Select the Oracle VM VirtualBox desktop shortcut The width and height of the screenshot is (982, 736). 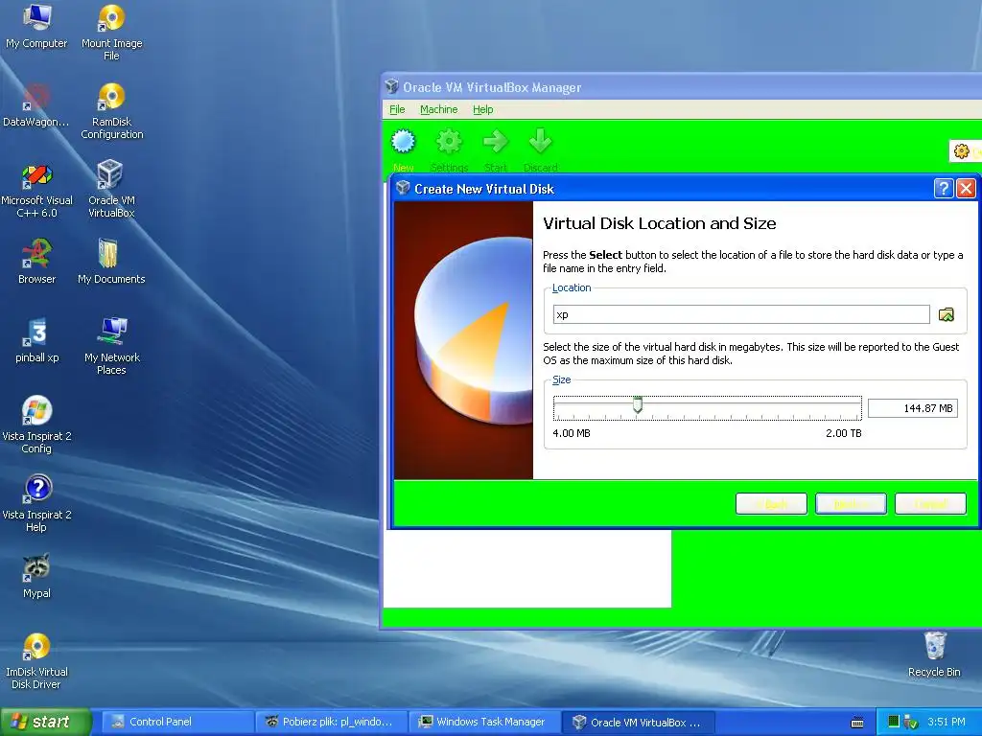coord(111,189)
